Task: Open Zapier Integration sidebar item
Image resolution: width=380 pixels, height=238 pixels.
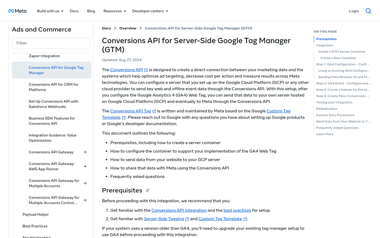Action: click(44, 56)
